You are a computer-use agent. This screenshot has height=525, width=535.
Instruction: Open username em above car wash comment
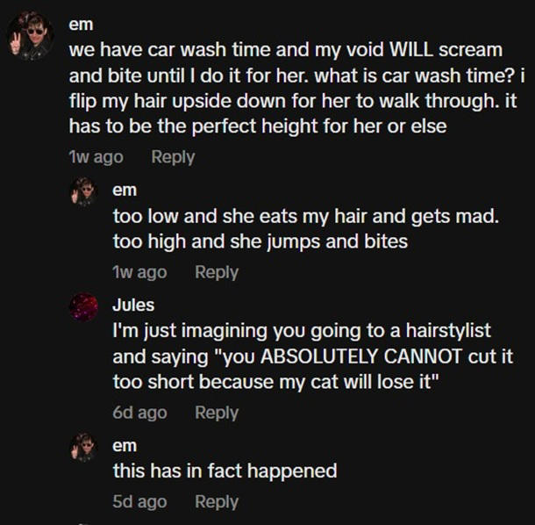pyautogui.click(x=81, y=25)
